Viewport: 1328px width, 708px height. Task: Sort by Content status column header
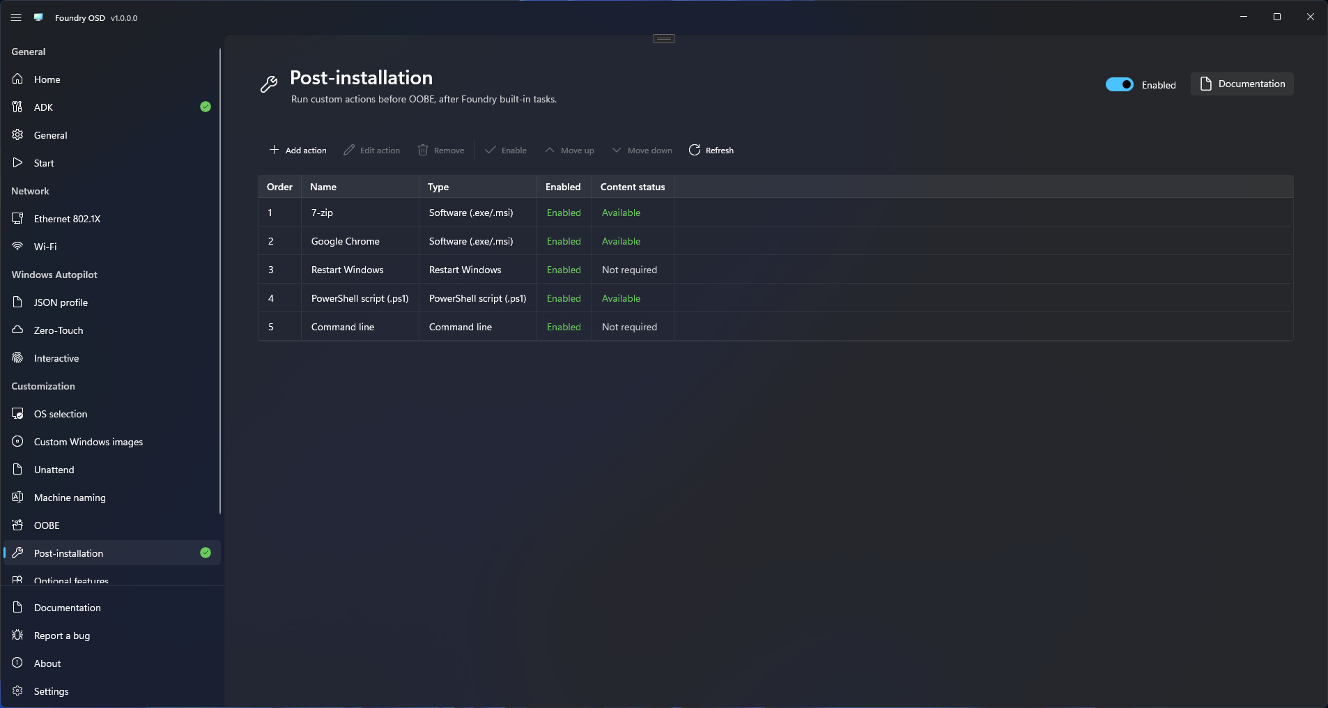point(633,187)
